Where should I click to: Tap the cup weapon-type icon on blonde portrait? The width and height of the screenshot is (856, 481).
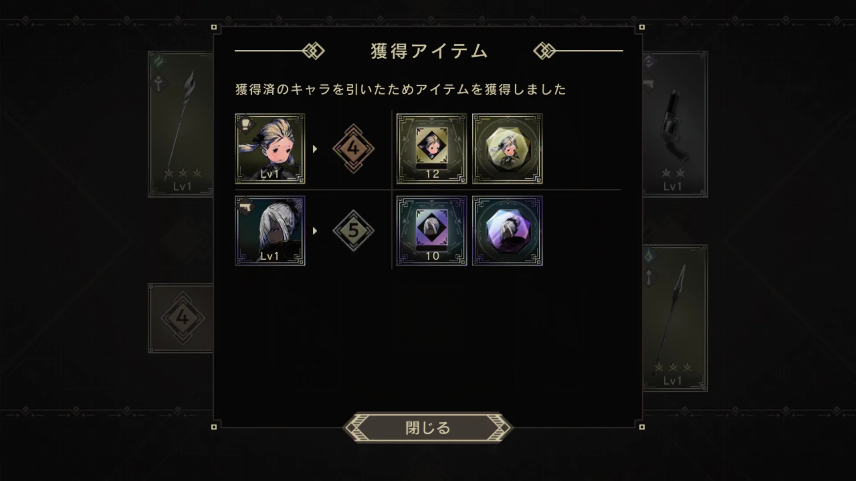click(x=245, y=124)
